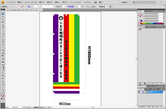
Task: Select the Magic Wand tool
Action: click(3, 19)
